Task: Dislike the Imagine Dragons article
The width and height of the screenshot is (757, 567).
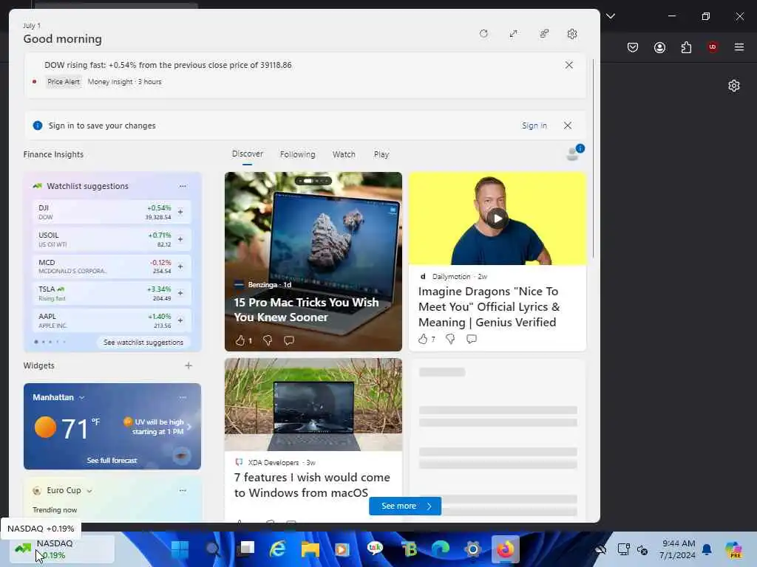Action: coord(450,339)
